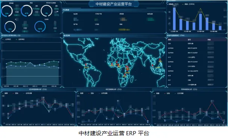Click the 47% circular gauge
The width and height of the screenshot is (228, 139).
[27, 11]
